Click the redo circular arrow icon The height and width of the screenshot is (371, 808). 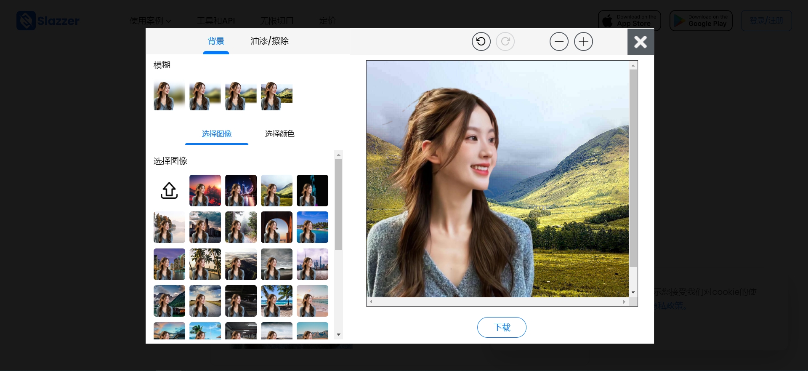505,41
